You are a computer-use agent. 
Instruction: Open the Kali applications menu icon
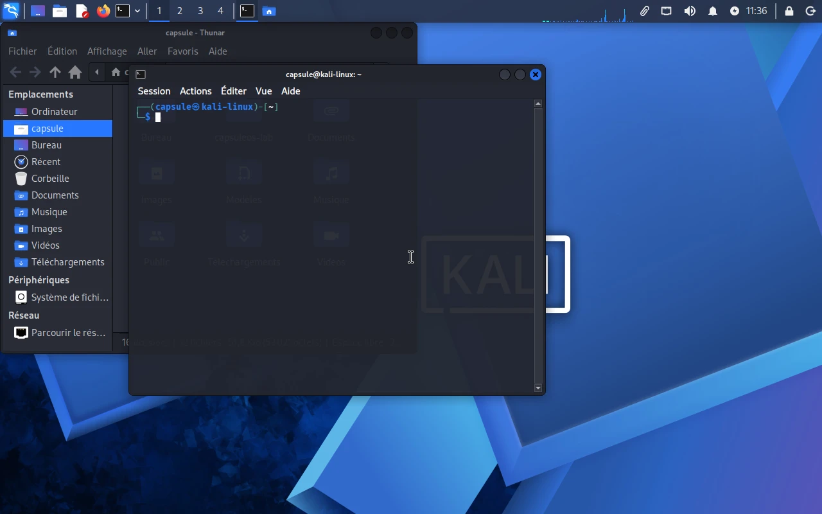(11, 11)
